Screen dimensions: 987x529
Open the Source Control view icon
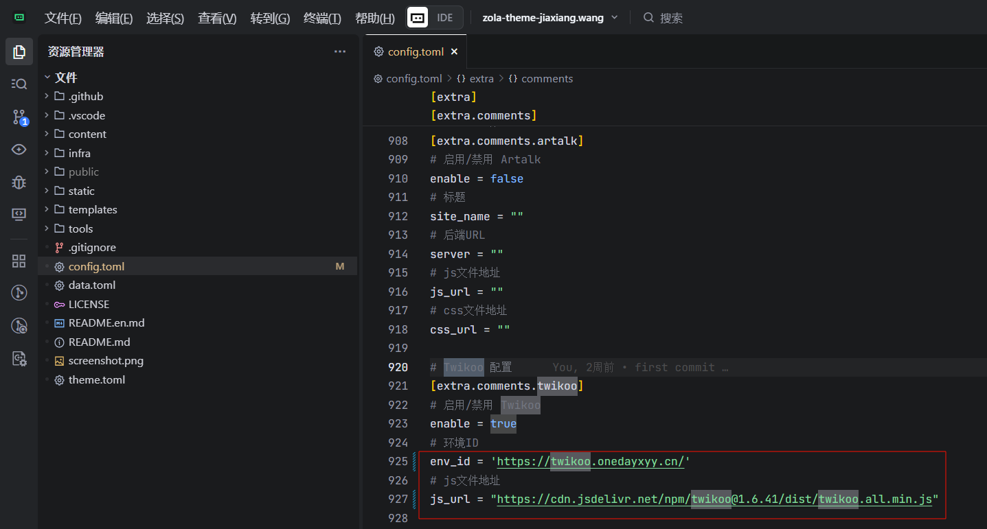(19, 117)
